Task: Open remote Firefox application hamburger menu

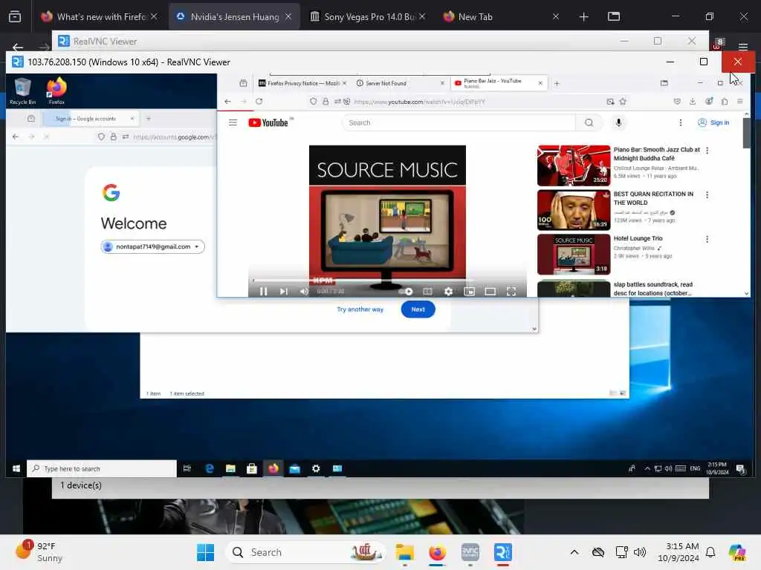Action: click(740, 101)
